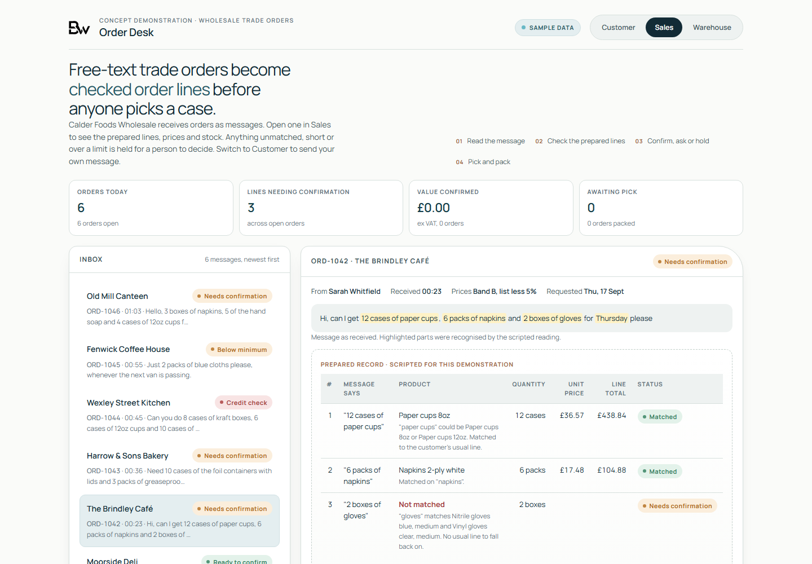Click highlighted phrase '2 boxes of gloves'
Screen dimensions: 812x564
click(552, 319)
